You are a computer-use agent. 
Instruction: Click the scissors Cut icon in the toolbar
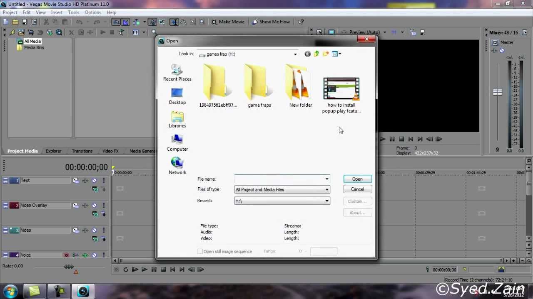[46, 22]
